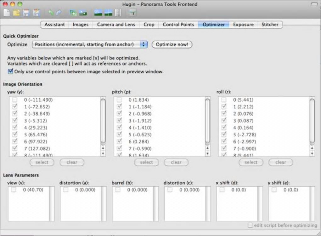Viewport: 321px width, 236px height.
Task: Uncheck yaw for image 3 (-5.312)
Action: (15, 121)
